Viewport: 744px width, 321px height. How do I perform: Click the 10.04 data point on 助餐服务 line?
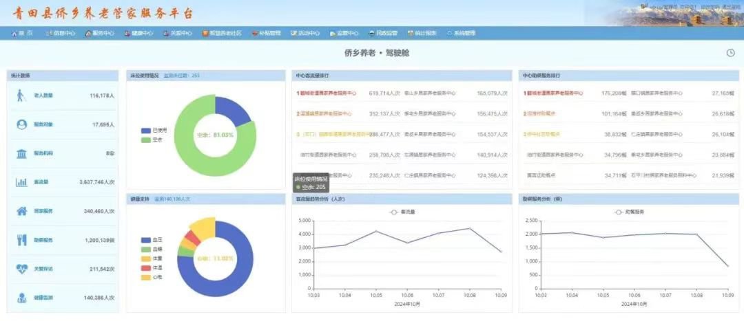(x=571, y=232)
